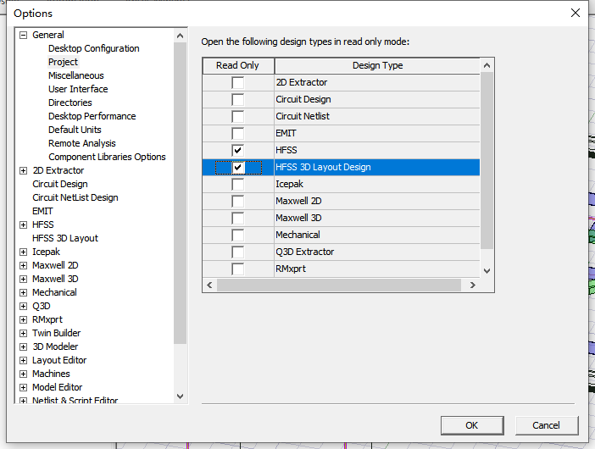The height and width of the screenshot is (449, 595).
Task: Collapse the General tree node
Action: click(24, 36)
